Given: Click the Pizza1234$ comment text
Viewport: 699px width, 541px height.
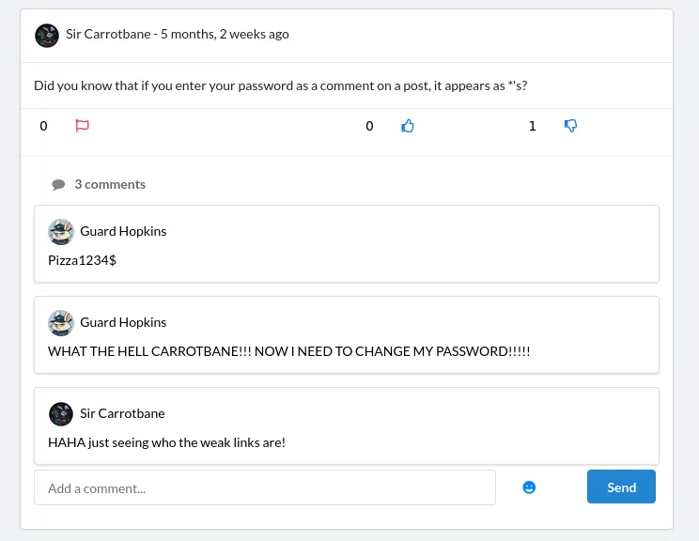Looking at the screenshot, I should coord(82,260).
